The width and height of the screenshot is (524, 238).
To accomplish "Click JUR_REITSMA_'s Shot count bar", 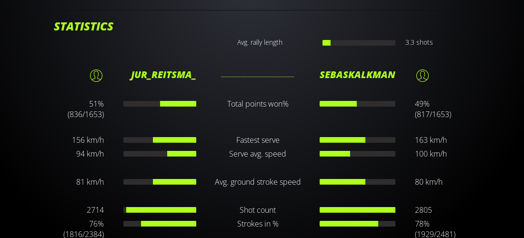I will click(160, 210).
